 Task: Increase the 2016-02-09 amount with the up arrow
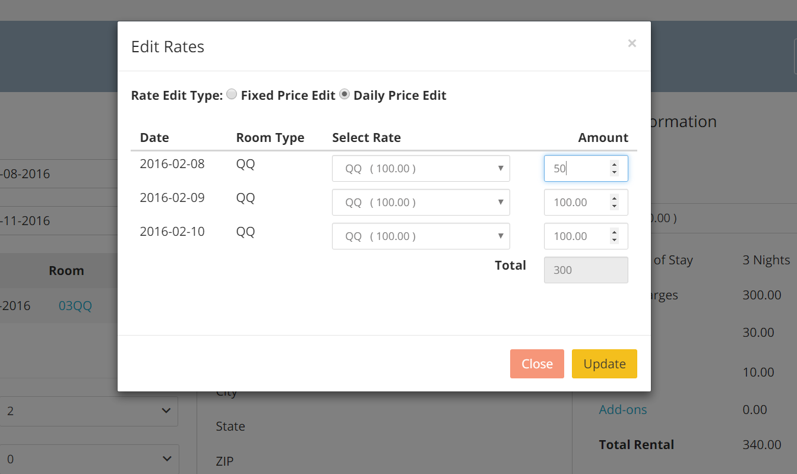click(x=614, y=198)
